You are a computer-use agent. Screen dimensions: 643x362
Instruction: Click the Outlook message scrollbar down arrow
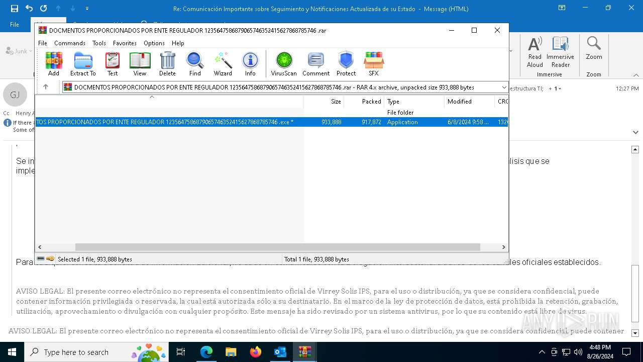(635, 333)
